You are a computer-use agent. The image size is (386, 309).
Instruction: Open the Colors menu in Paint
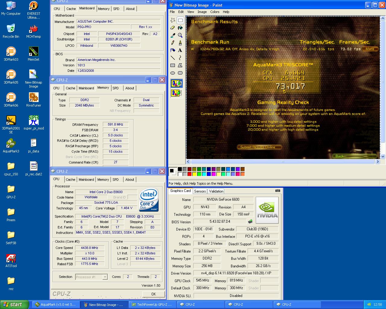coord(215,12)
